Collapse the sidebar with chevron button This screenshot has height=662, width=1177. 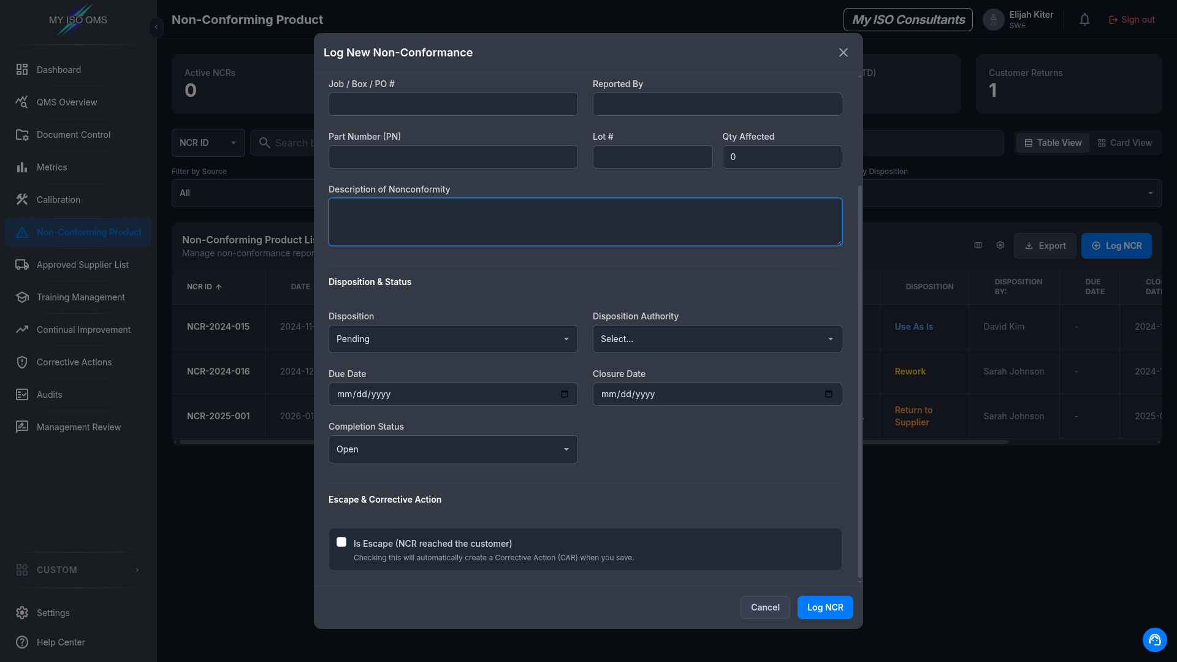156,27
